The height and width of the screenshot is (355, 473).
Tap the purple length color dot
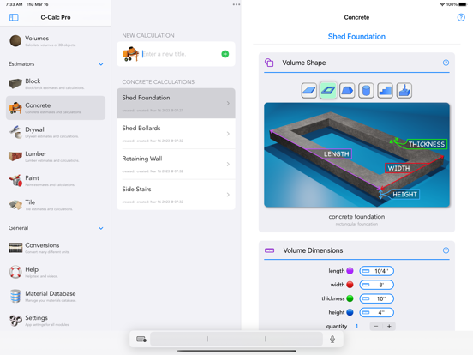(350, 271)
